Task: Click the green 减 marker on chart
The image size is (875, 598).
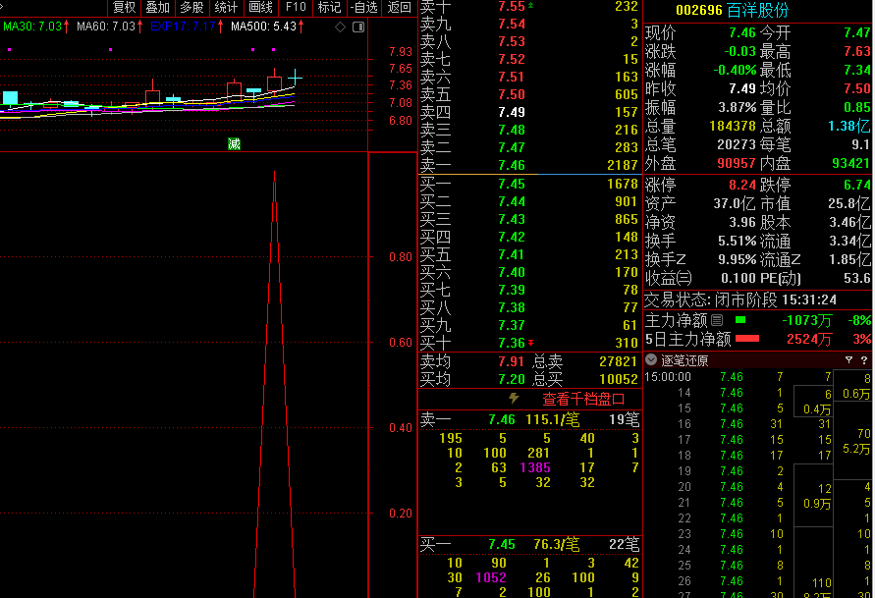Action: [x=234, y=144]
